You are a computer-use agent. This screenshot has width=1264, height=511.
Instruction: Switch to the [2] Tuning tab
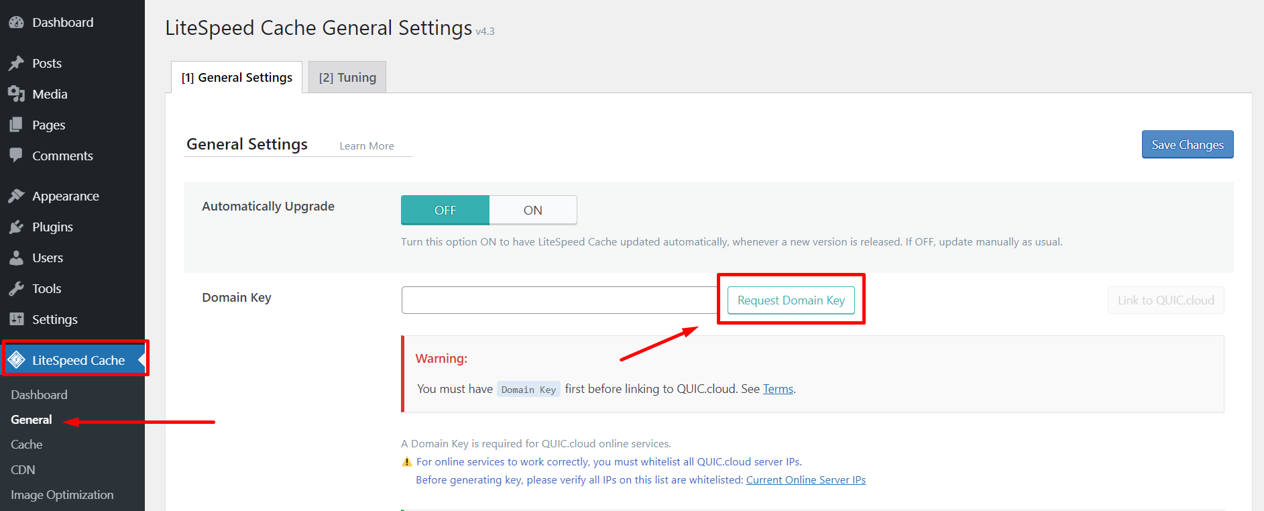pyautogui.click(x=347, y=77)
